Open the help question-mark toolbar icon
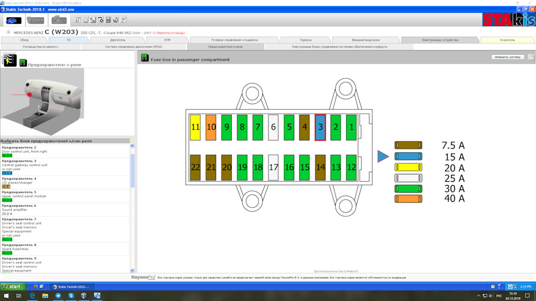This screenshot has height=301, width=536. pos(123,20)
